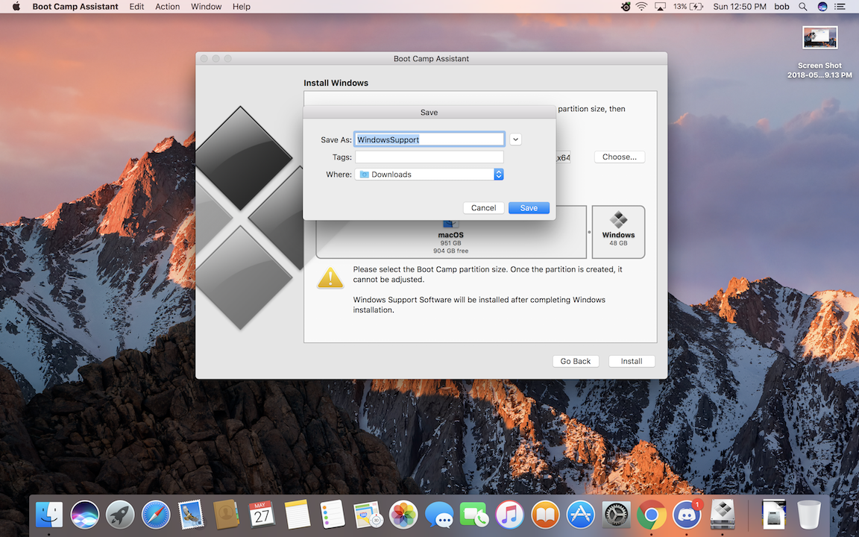
Task: Open the Apple menu
Action: pyautogui.click(x=16, y=7)
